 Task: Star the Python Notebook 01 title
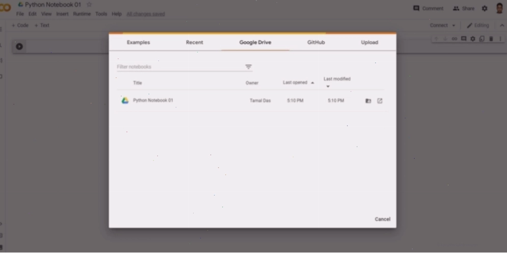pyautogui.click(x=89, y=5)
